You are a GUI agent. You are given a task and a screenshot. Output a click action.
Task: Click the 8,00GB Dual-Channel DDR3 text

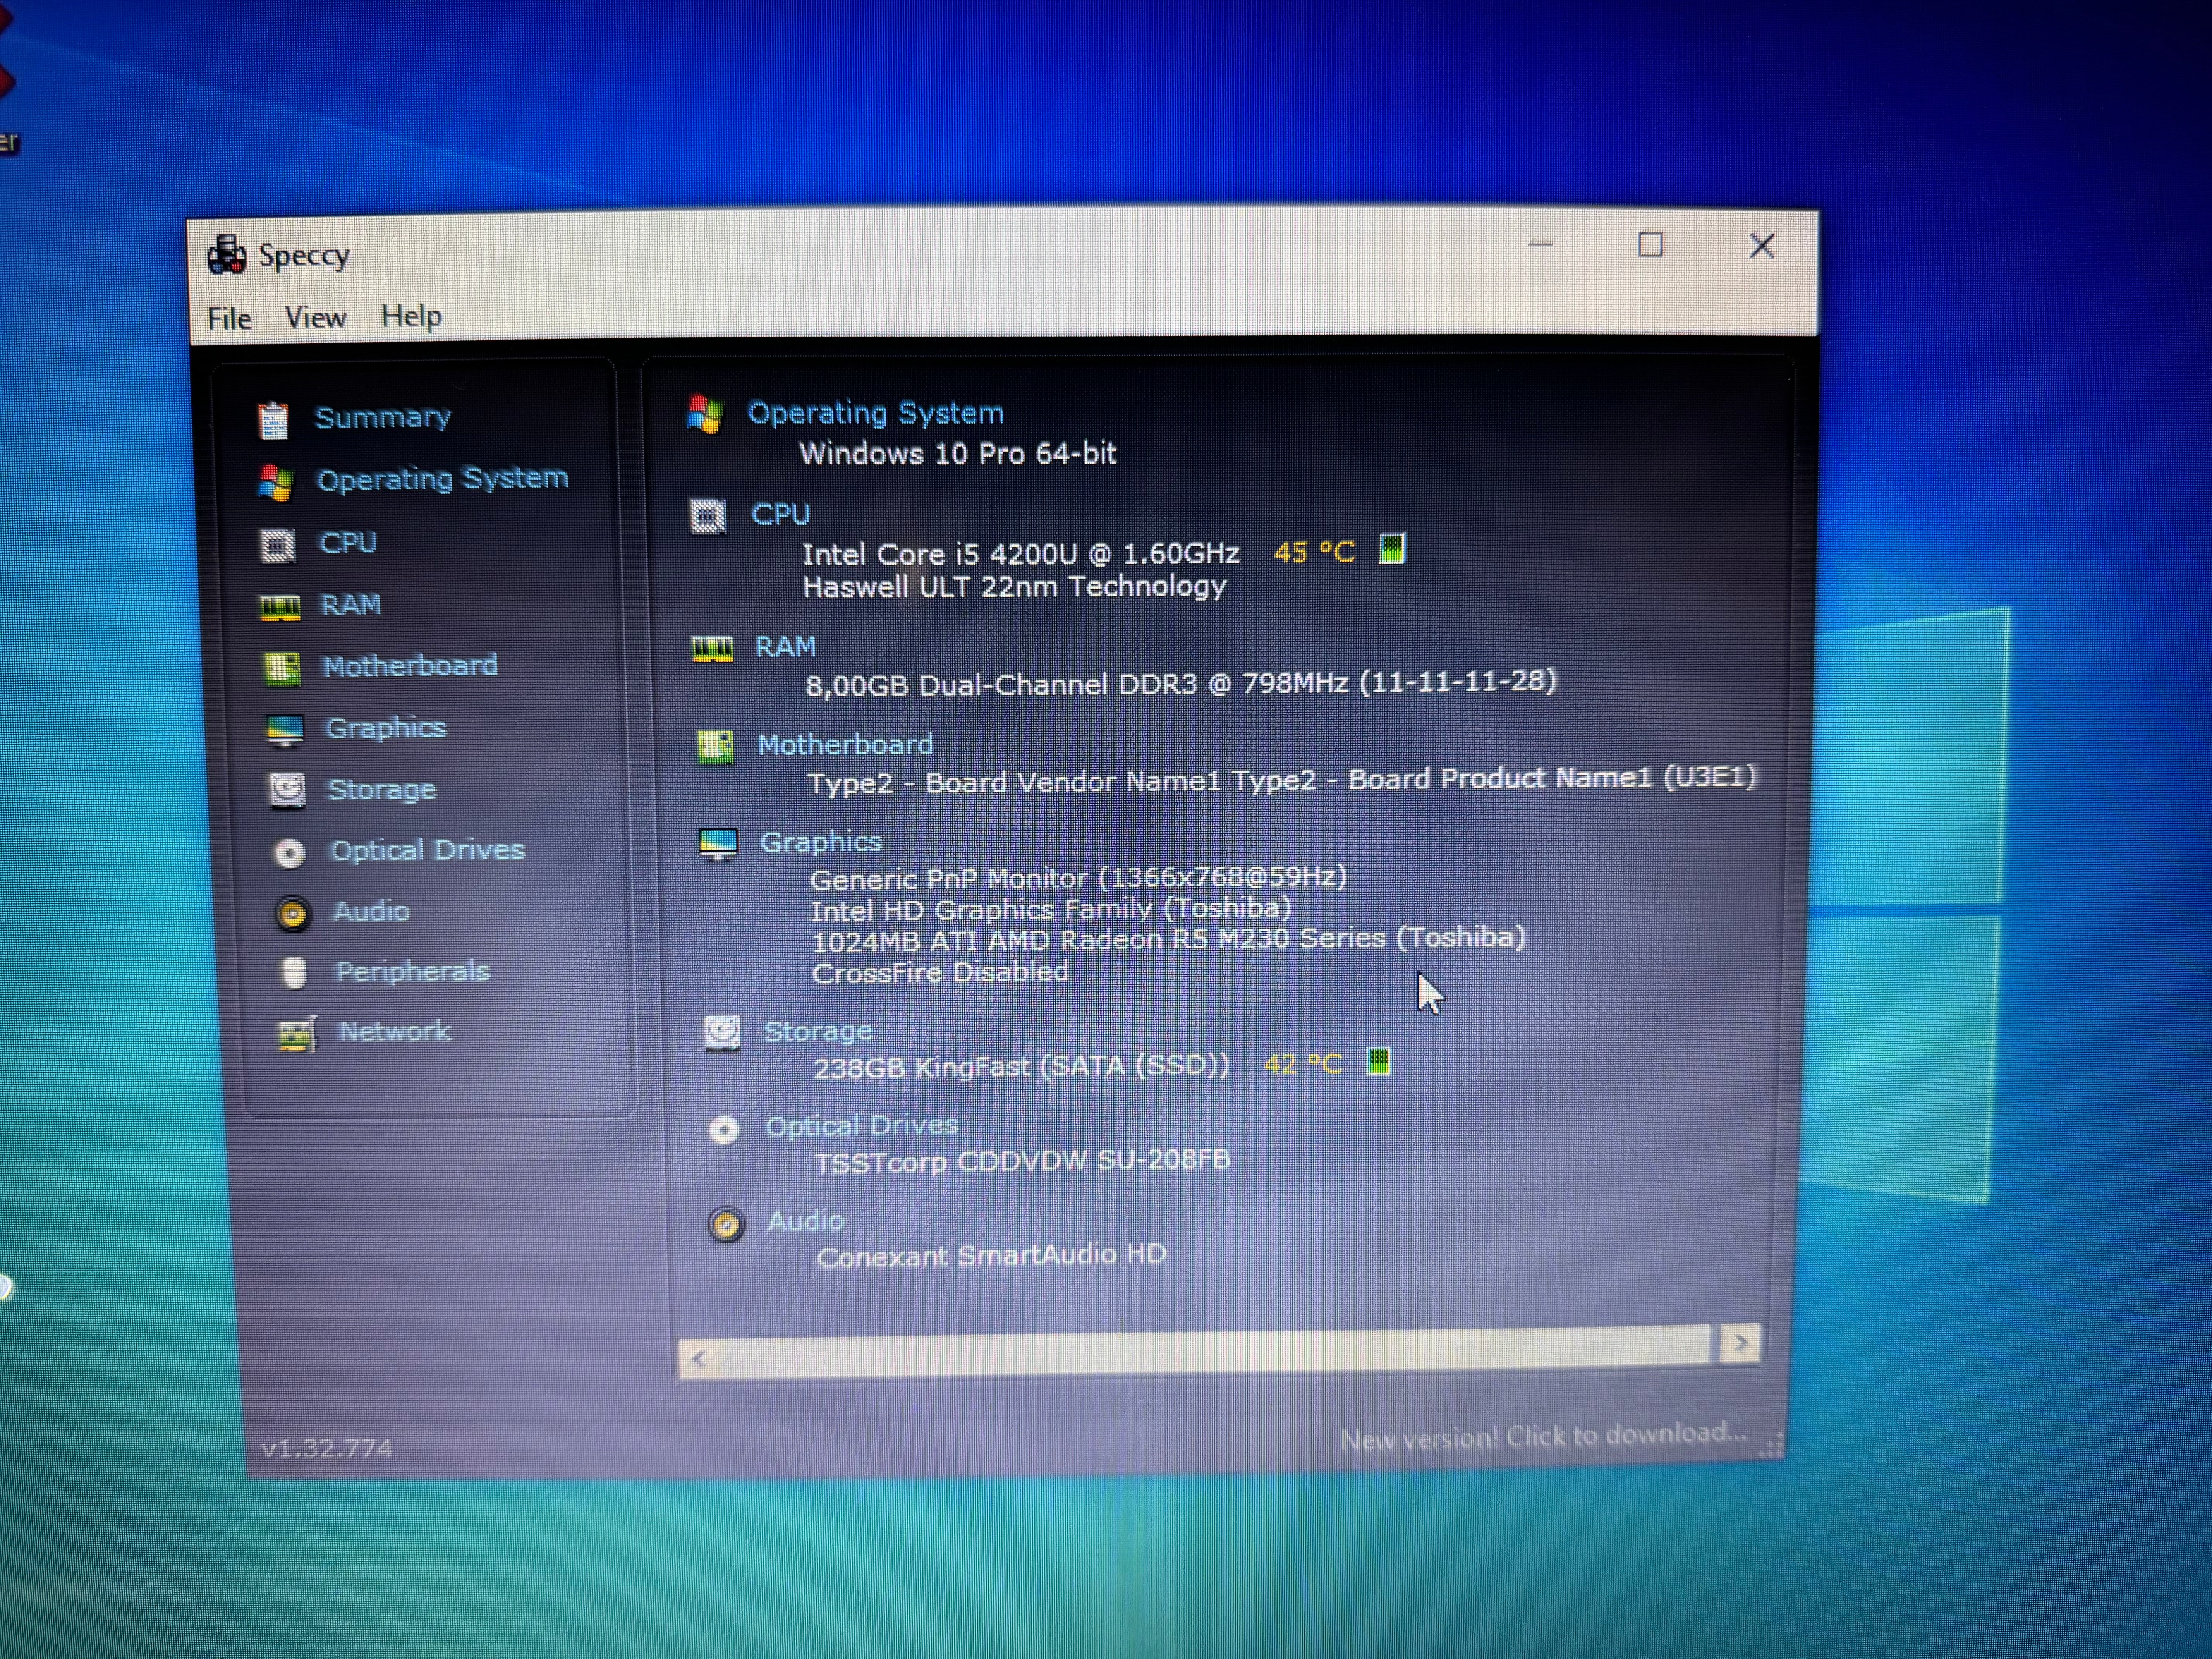click(1181, 683)
